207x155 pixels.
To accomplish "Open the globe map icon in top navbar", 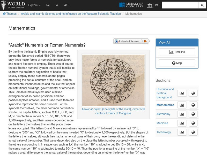I will pos(57,5).
